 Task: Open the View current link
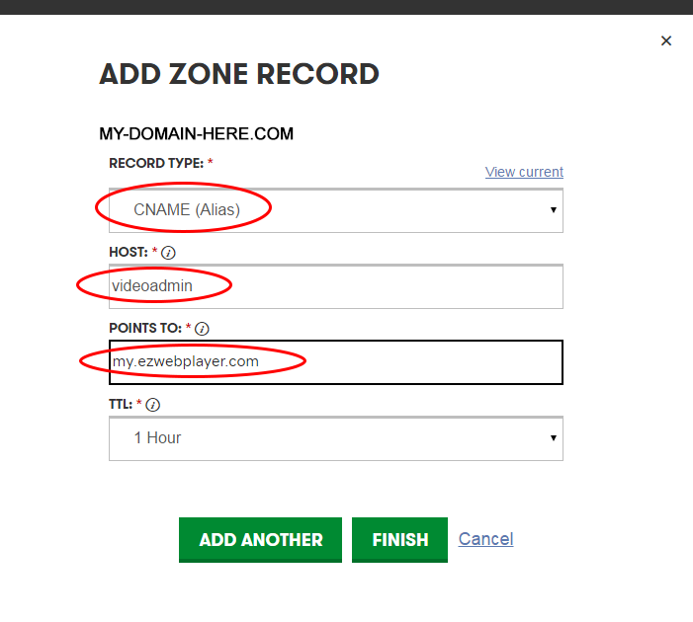coord(524,172)
